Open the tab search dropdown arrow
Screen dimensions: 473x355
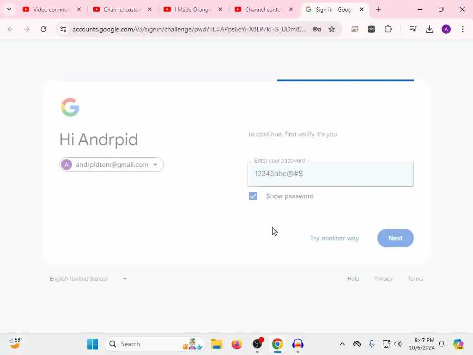coord(9,9)
